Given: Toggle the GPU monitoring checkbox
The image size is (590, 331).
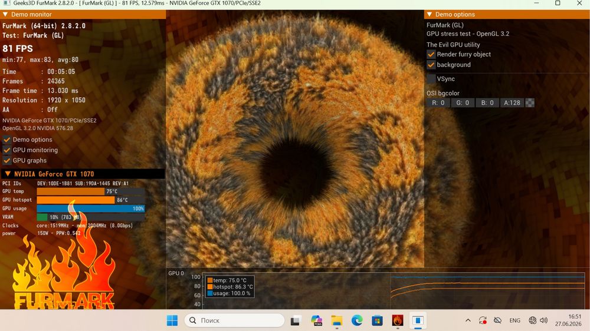Looking at the screenshot, I should point(6,150).
